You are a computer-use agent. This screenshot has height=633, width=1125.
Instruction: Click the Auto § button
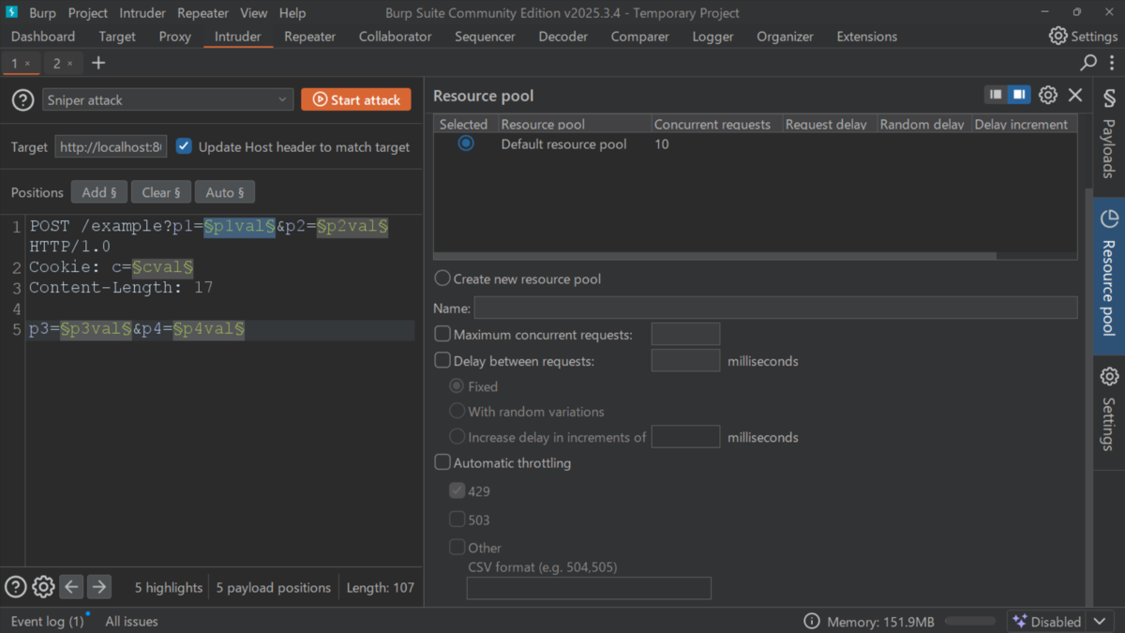coord(224,192)
